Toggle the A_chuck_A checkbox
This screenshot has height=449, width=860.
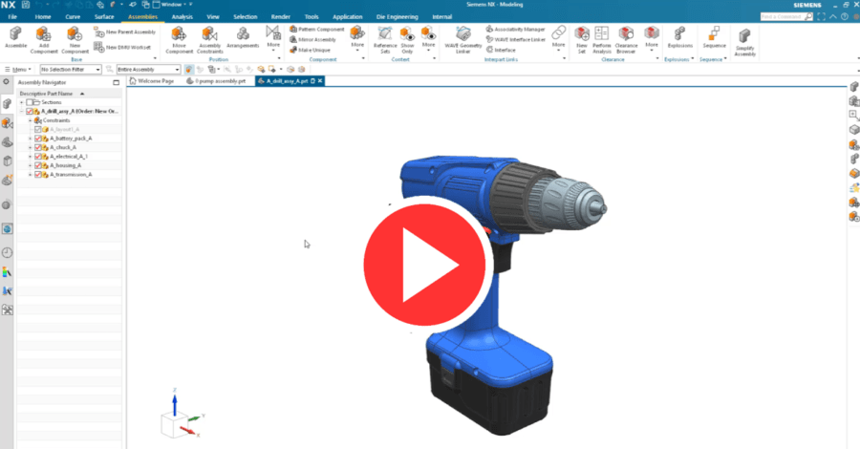click(38, 147)
